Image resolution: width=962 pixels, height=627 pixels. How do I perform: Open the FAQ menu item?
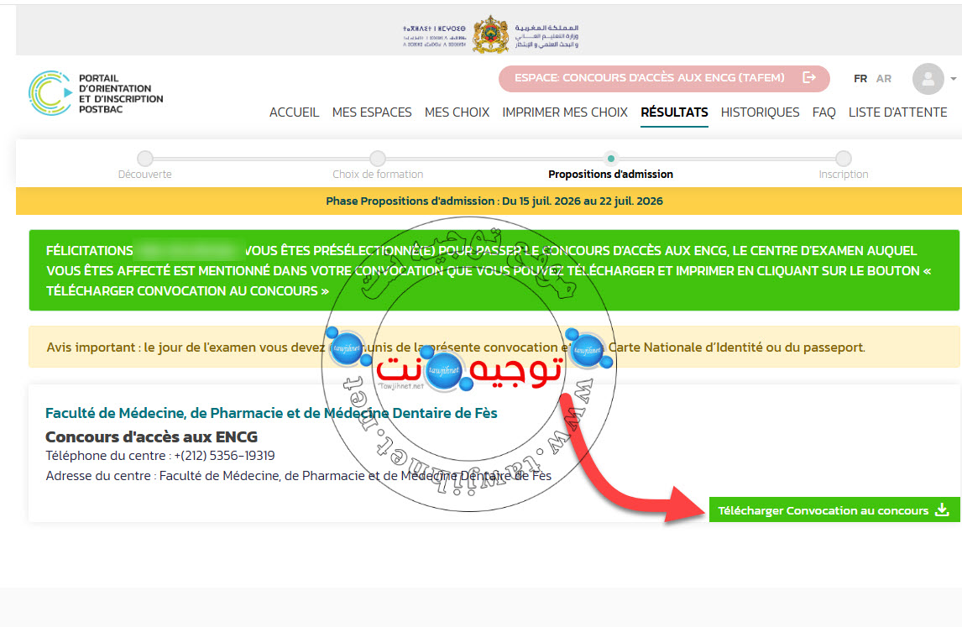click(x=824, y=112)
